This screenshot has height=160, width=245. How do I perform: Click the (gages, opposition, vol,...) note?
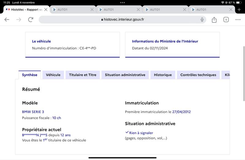[x=146, y=138]
